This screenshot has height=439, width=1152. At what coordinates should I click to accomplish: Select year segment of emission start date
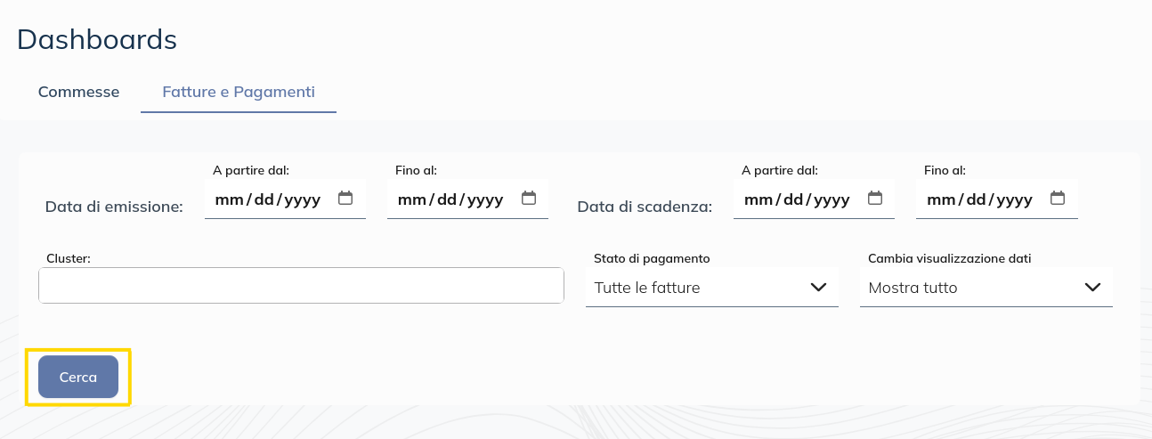[x=303, y=199]
